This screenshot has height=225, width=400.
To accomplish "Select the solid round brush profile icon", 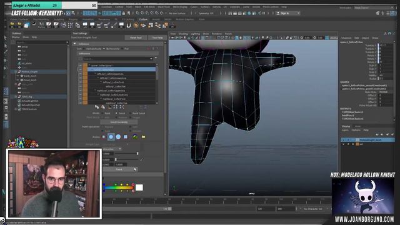I will pyautogui.click(x=118, y=137).
